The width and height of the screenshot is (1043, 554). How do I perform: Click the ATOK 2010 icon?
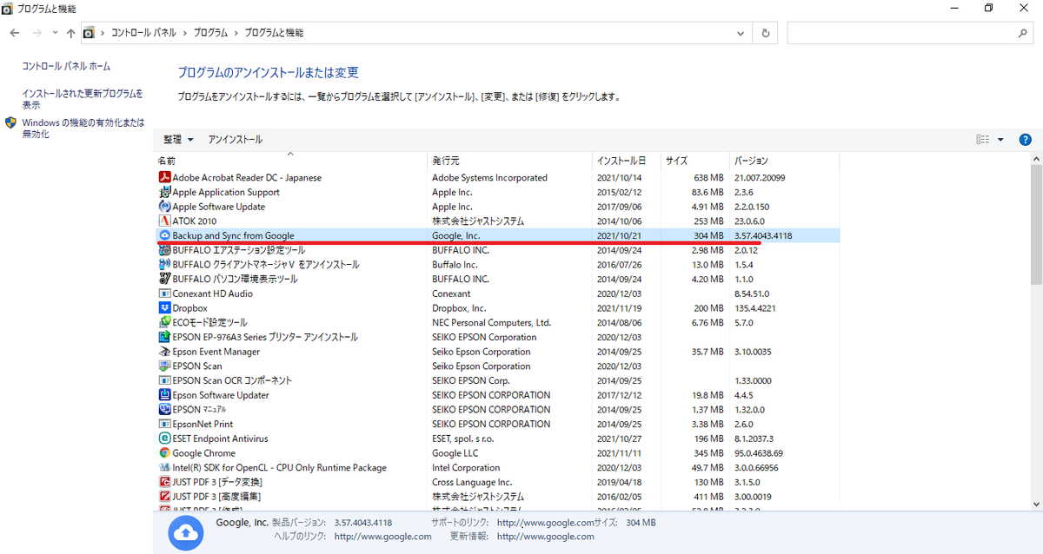point(165,221)
